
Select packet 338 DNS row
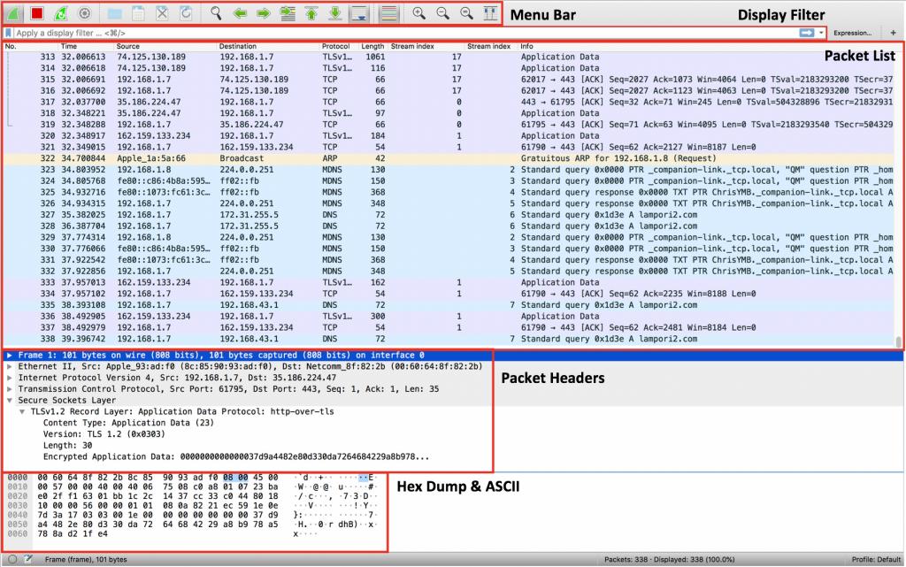[449, 339]
